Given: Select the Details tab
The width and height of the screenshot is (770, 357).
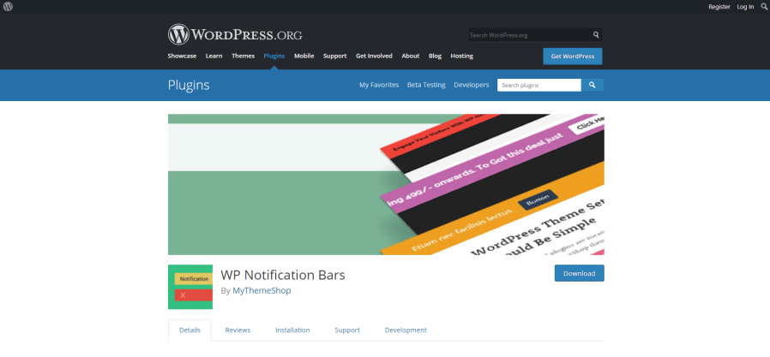Looking at the screenshot, I should [189, 330].
